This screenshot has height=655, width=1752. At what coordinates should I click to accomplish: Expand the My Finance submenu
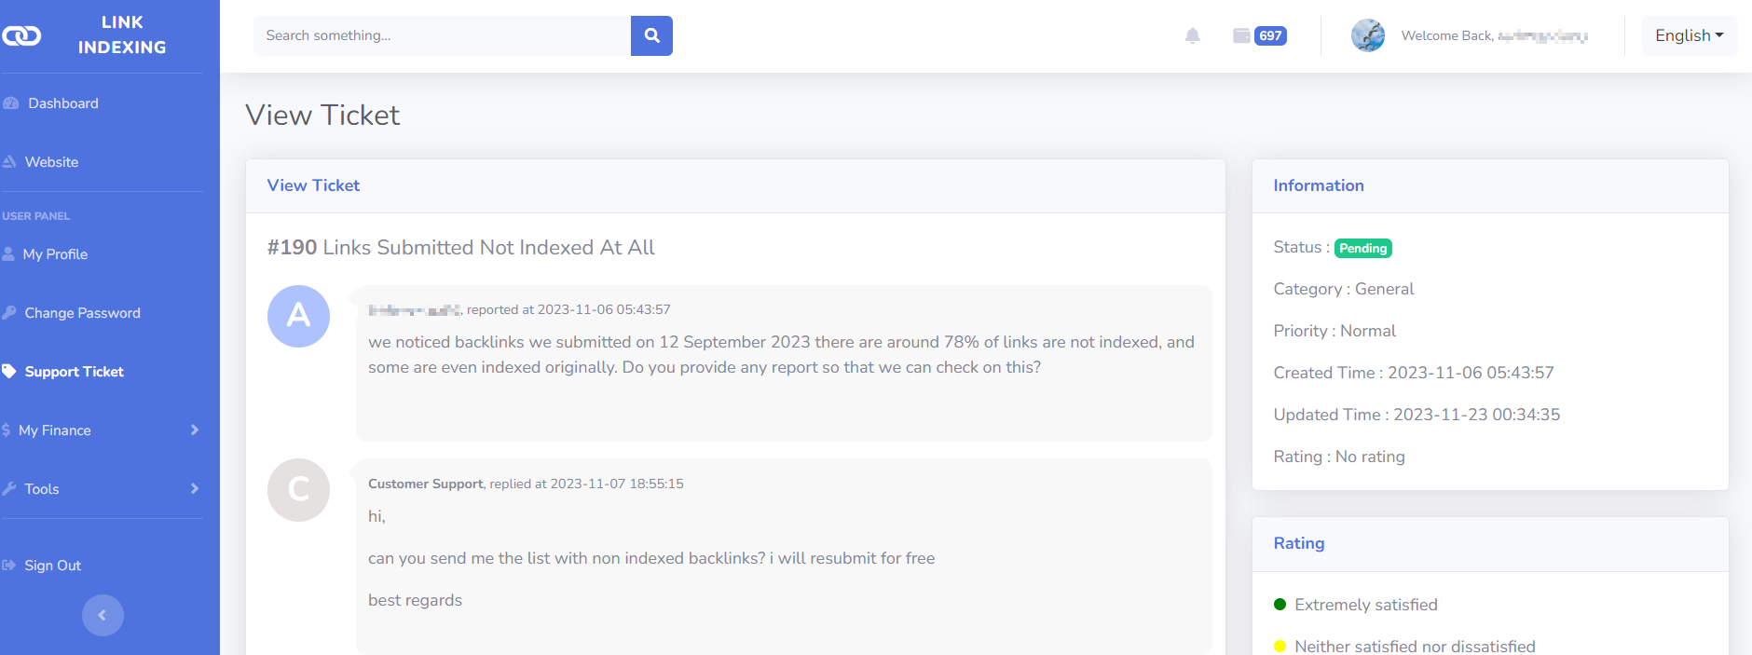[x=102, y=430]
